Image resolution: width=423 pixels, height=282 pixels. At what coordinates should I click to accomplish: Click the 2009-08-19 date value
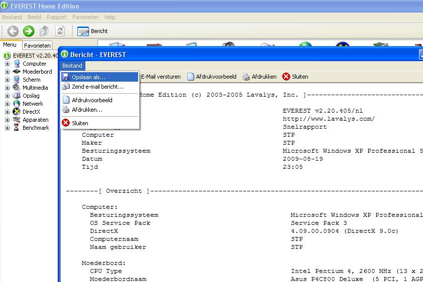(303, 159)
